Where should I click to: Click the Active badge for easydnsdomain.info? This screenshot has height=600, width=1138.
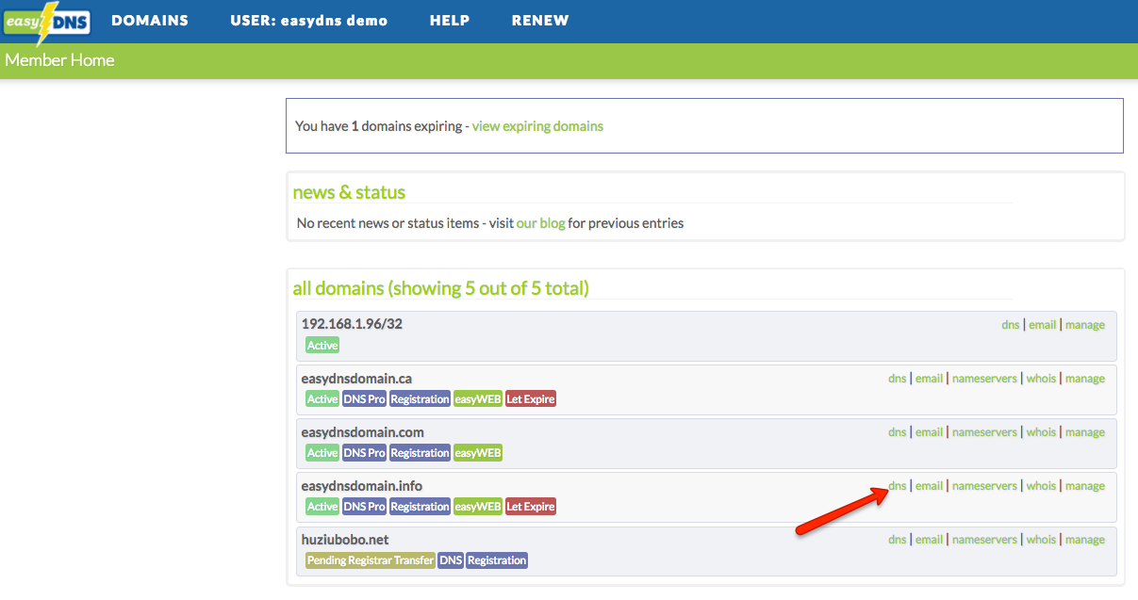[322, 507]
